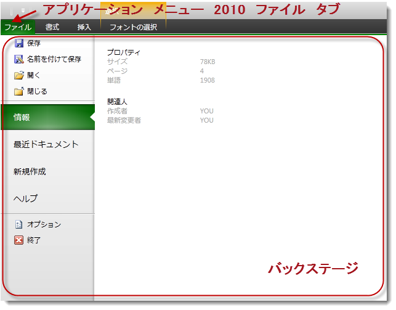The image size is (396, 310).
Task: Click the 1908 word count value
Action: (208, 80)
